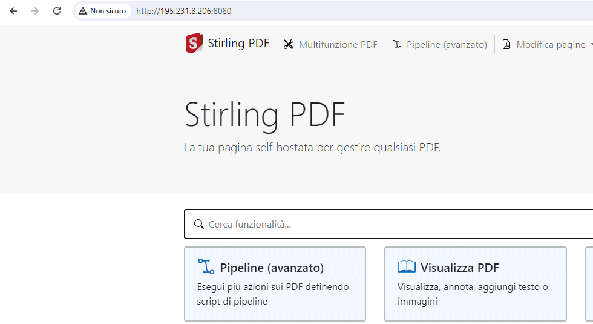This screenshot has height=324, width=593.
Task: Click description 'Esegui più azioni sui PDF definendo script di pipeline'
Action: point(273,294)
